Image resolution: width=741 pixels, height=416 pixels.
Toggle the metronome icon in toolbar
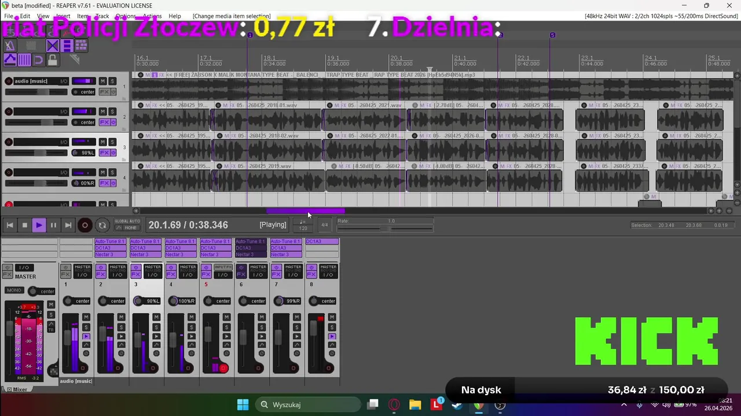[10, 46]
